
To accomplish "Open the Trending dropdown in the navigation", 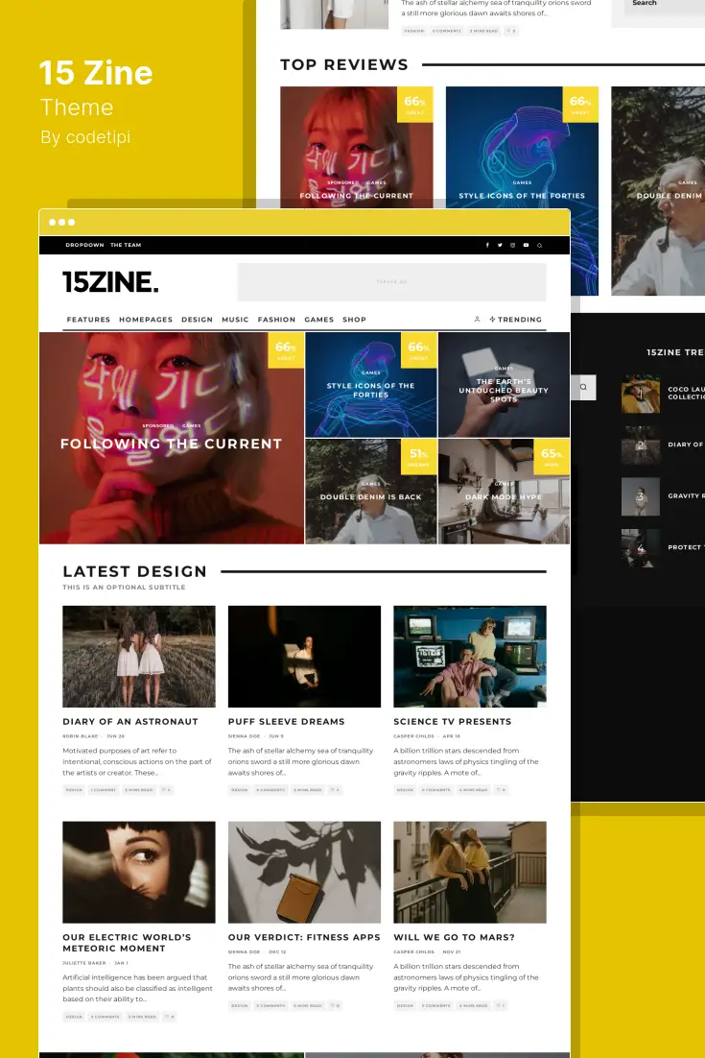I will (516, 320).
